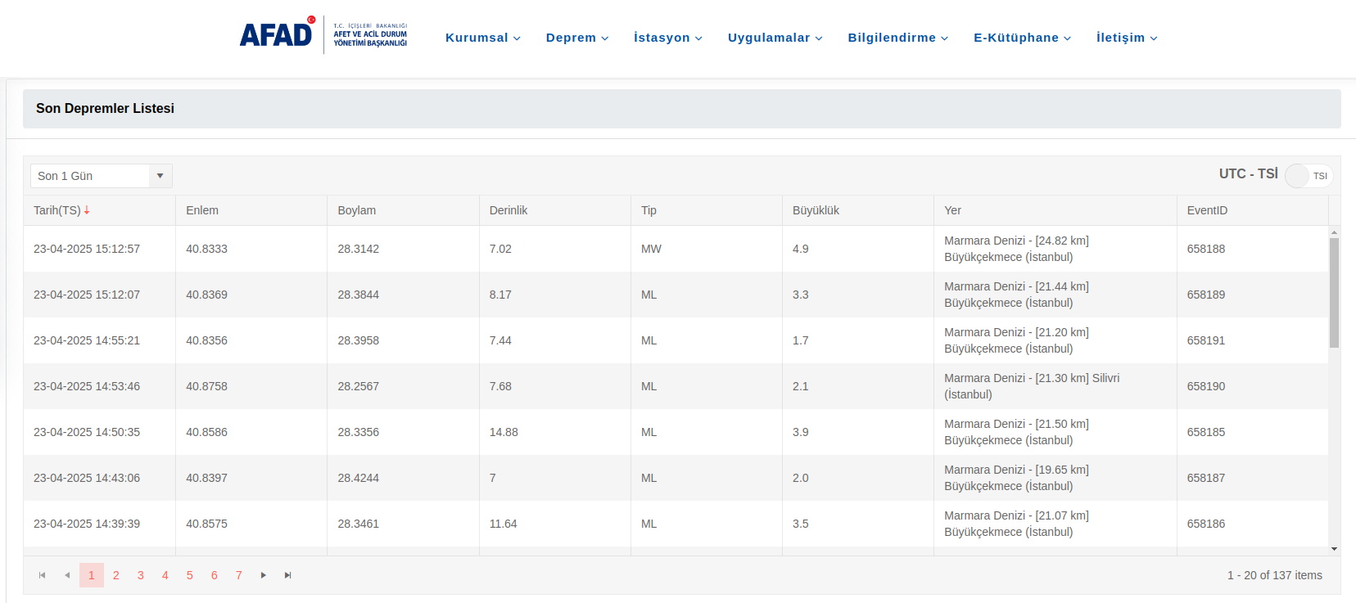
Task: Click the AFAD logo
Action: point(276,34)
